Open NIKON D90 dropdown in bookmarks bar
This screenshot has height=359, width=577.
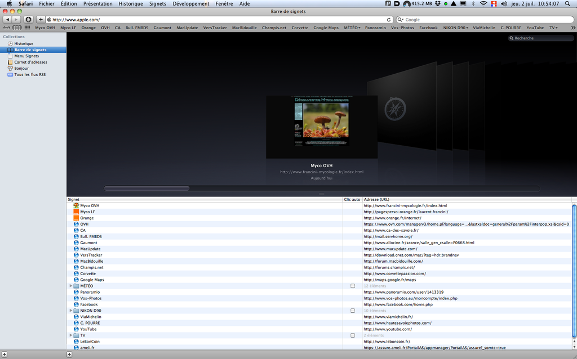point(455,28)
